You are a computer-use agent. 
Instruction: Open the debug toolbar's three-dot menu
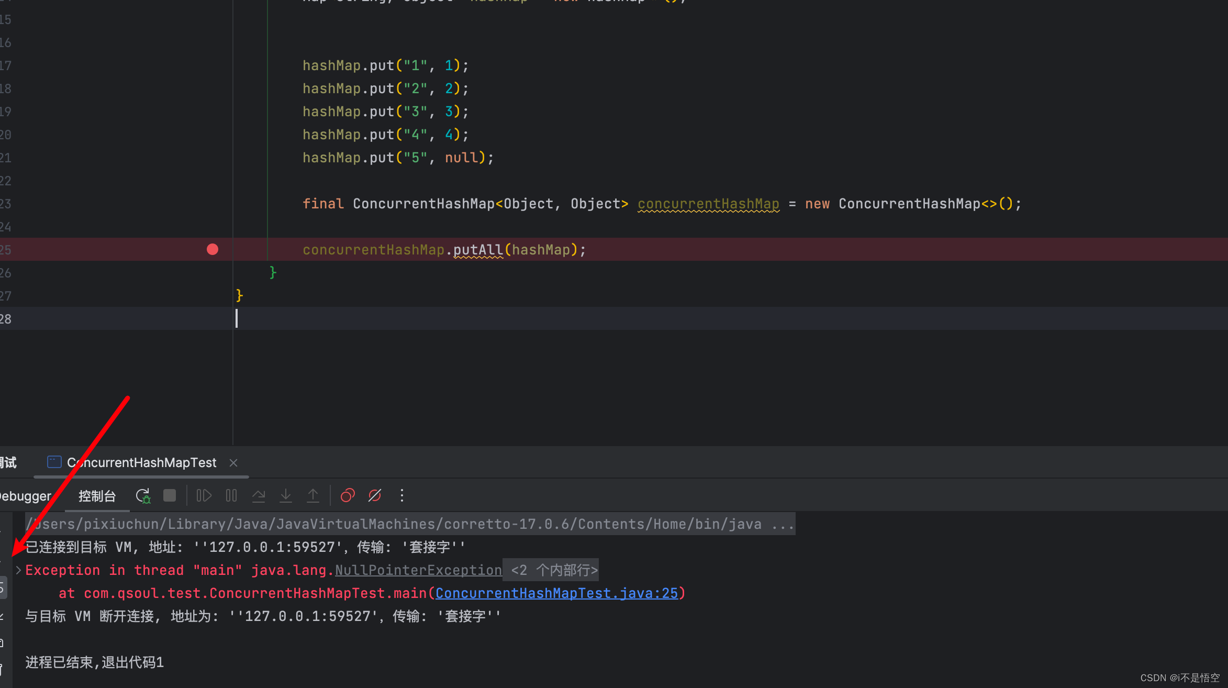click(402, 496)
